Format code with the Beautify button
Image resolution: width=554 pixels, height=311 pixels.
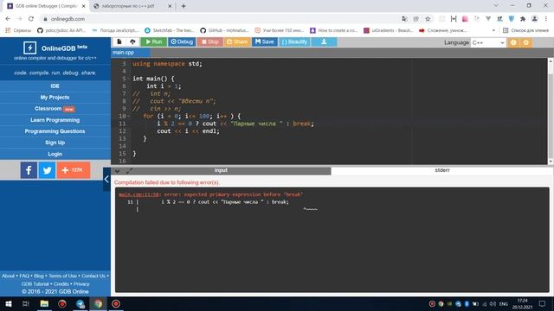pyautogui.click(x=294, y=42)
